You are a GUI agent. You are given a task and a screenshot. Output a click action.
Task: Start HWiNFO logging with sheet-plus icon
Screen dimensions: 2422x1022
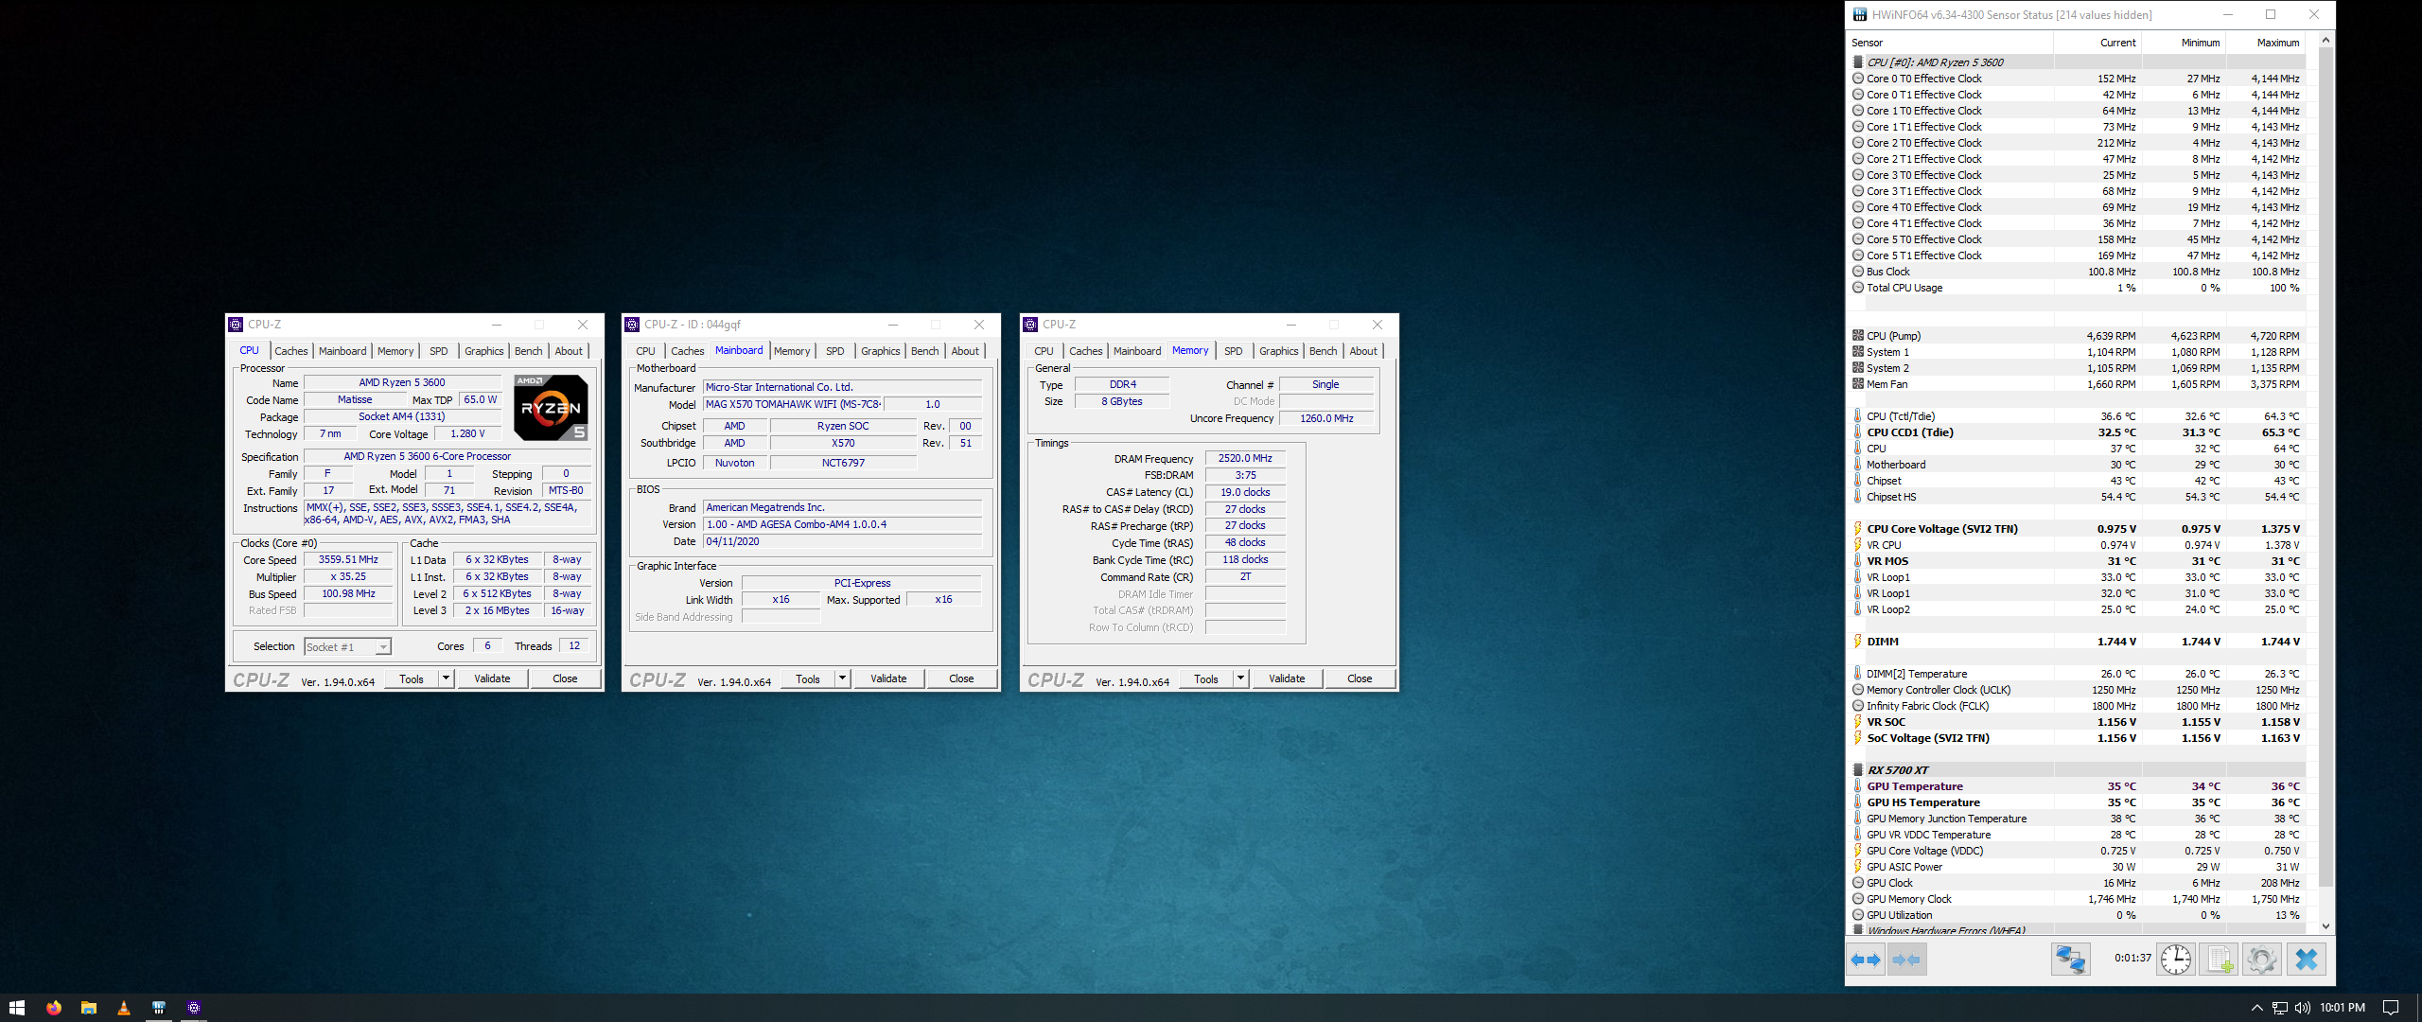pos(2220,960)
